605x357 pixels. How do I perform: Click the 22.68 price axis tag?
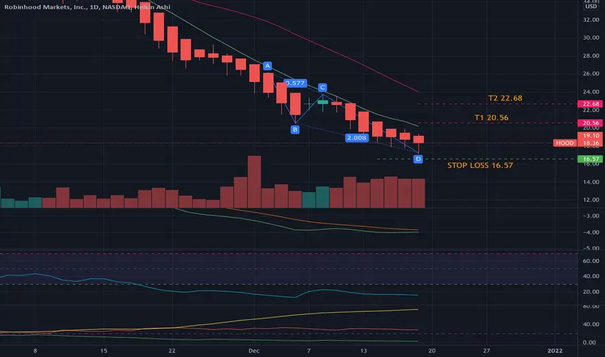pos(590,104)
